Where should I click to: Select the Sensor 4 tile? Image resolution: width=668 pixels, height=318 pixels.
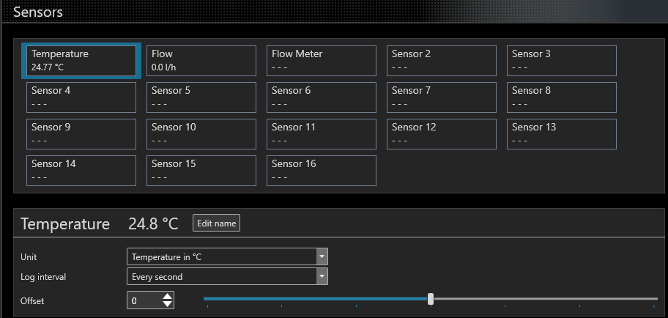(x=81, y=97)
